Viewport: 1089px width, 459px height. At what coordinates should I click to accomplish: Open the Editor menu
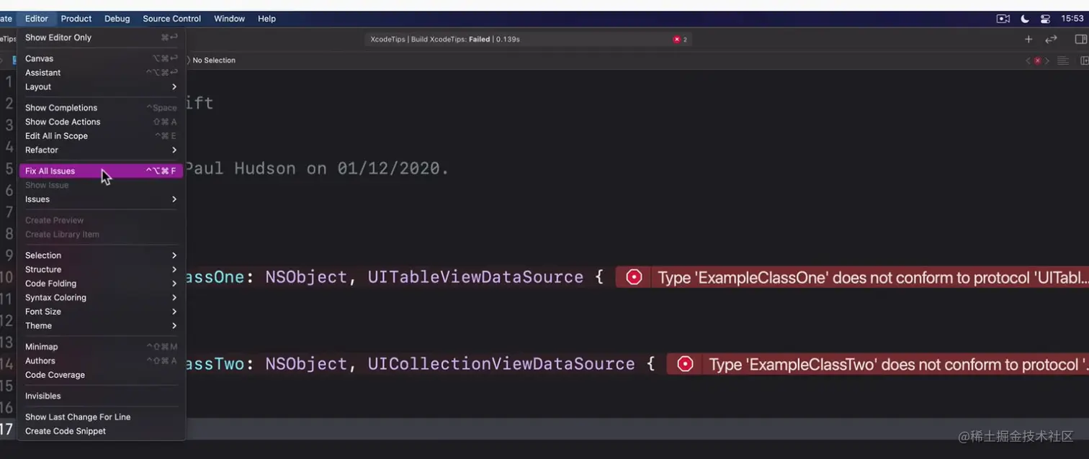pyautogui.click(x=36, y=19)
